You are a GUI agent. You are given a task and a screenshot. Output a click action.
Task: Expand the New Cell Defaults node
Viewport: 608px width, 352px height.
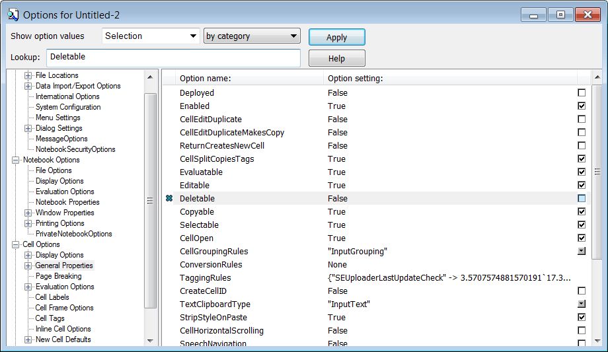click(28, 339)
